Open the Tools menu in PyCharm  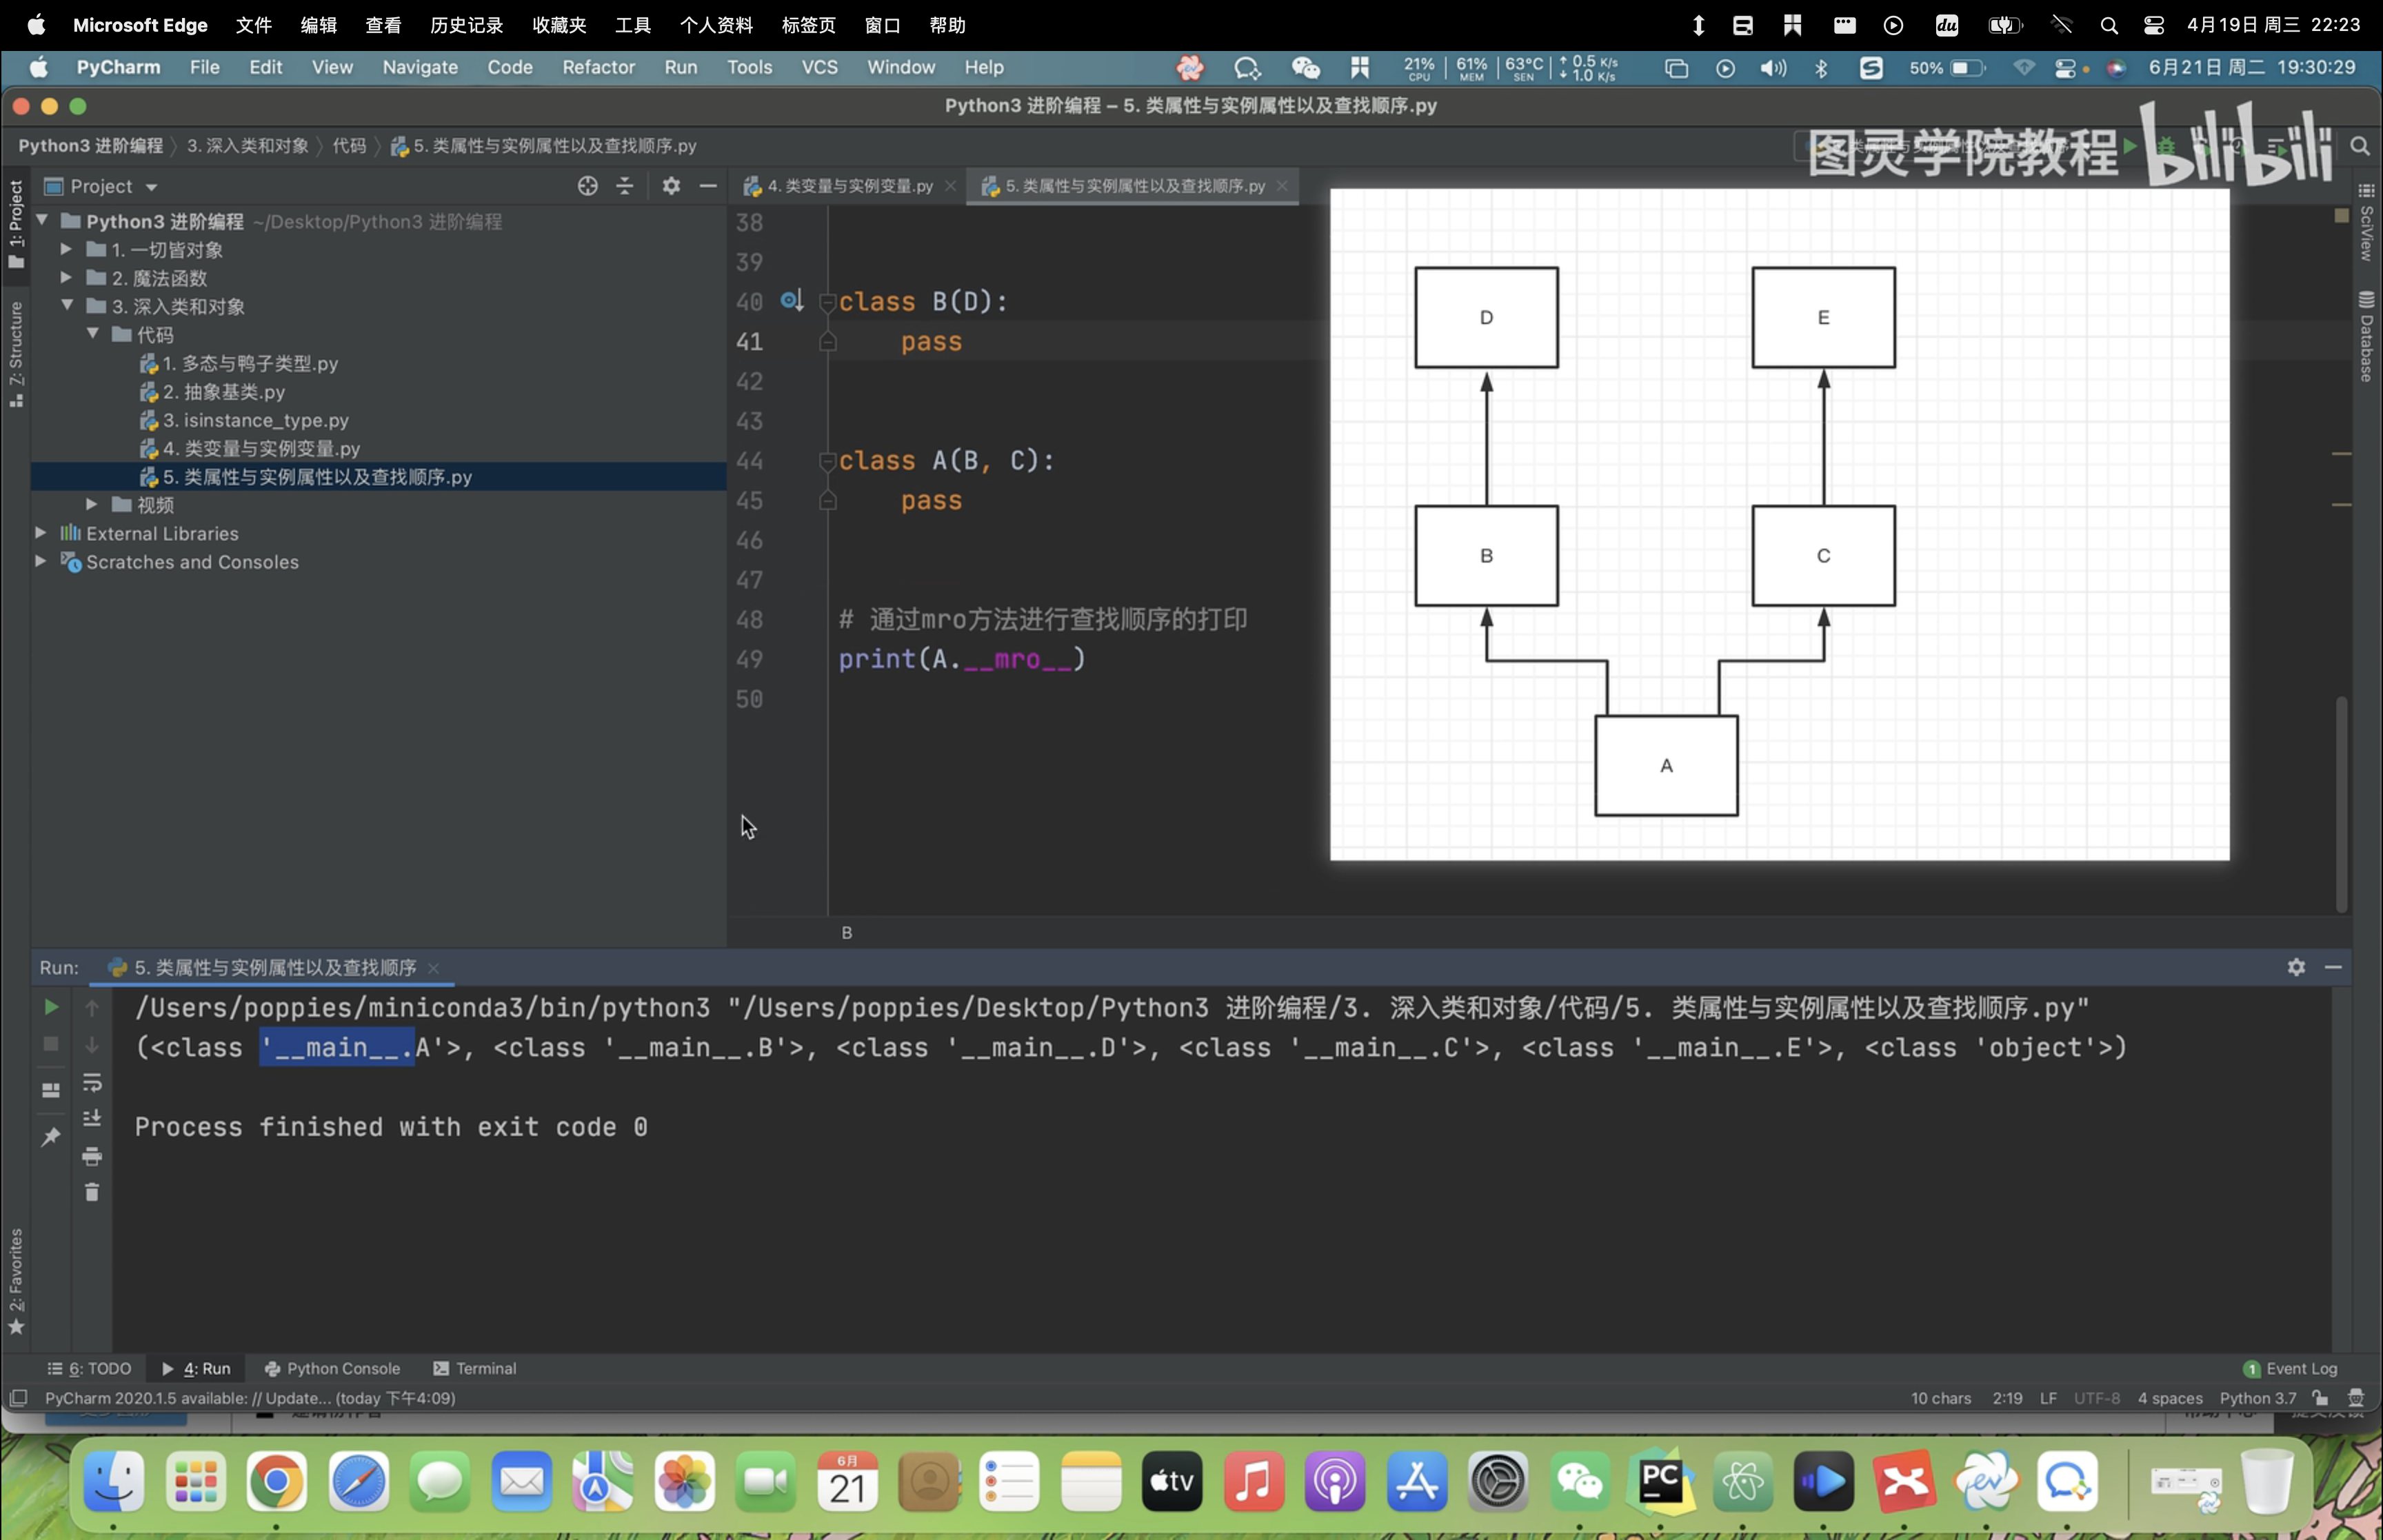click(749, 67)
